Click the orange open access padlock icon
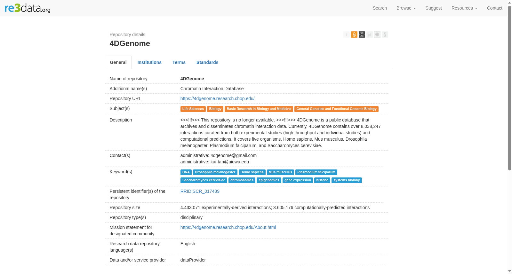Viewport: 512px width, 274px height. (x=354, y=35)
